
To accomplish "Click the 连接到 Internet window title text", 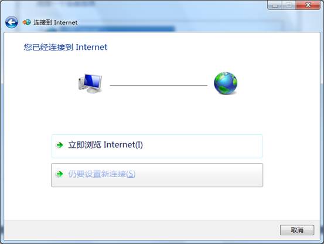I will [x=56, y=22].
